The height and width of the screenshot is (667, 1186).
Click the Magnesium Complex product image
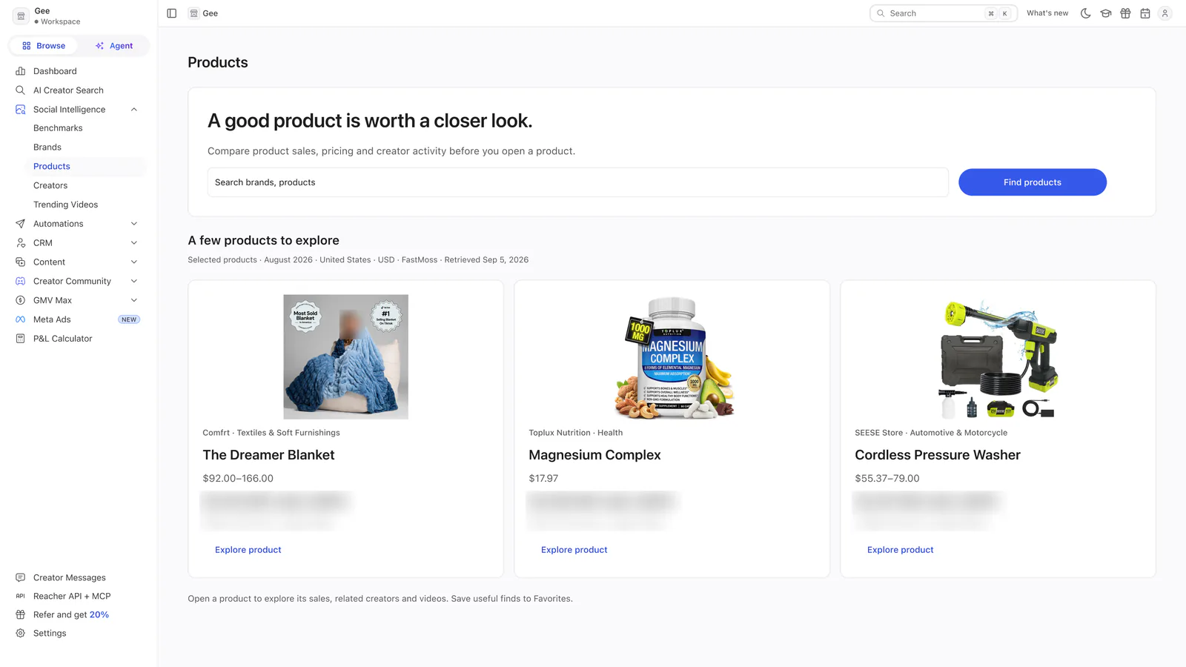(x=672, y=357)
